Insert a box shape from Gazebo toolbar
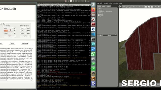161x90 pixels. coord(146,7)
